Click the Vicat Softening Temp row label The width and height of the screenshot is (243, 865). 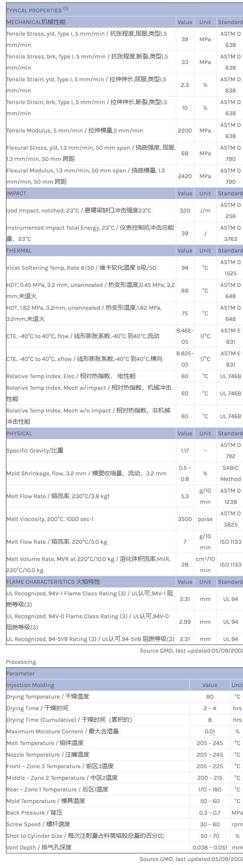pos(81,268)
